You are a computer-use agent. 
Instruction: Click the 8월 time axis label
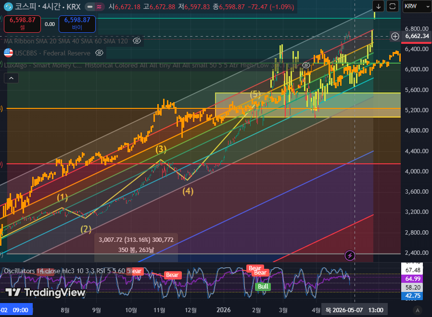(x=65, y=310)
